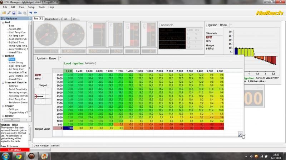Open the Data Manager bottom tab
286x160 pixels.
pyautogui.click(x=41, y=145)
